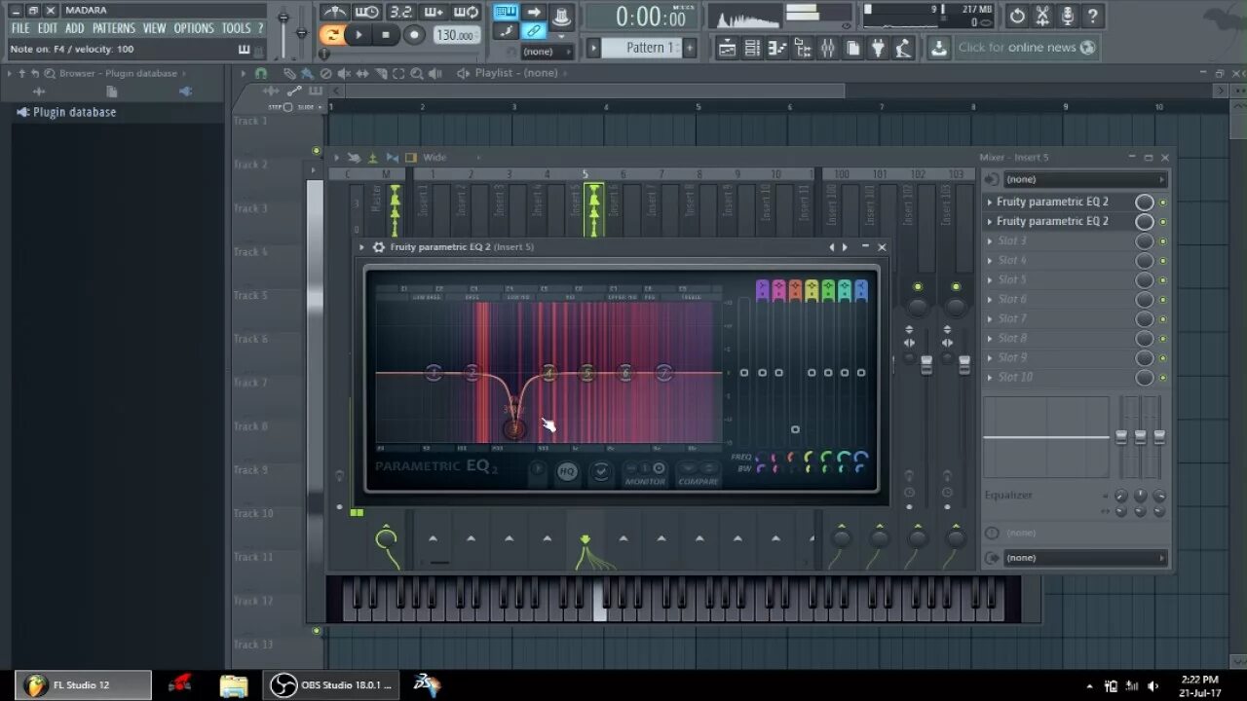Image resolution: width=1247 pixels, height=701 pixels.
Task: Stop playback with the stop button
Action: tap(386, 35)
